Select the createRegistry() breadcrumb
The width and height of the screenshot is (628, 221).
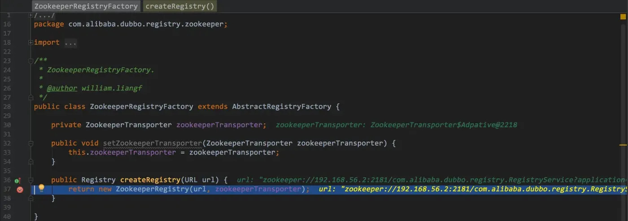[x=180, y=6]
